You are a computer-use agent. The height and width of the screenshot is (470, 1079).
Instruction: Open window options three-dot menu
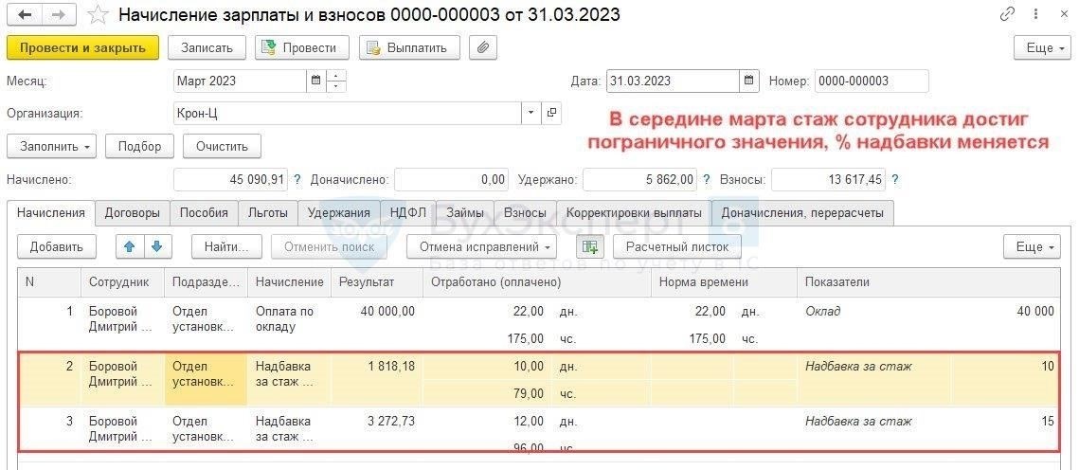1035,14
